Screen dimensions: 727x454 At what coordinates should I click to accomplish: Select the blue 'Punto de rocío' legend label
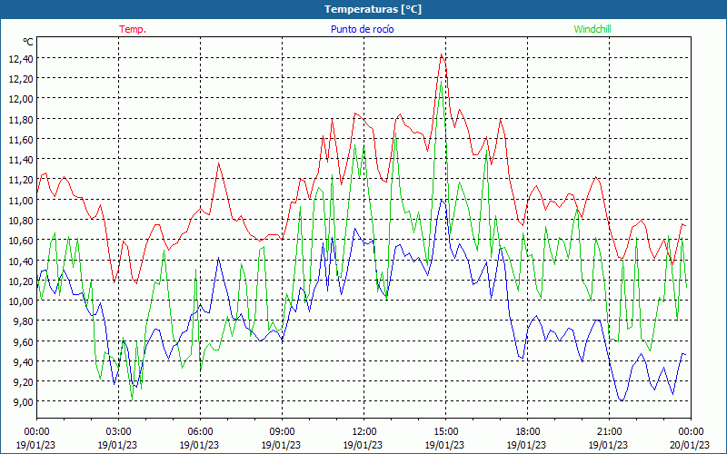coord(362,29)
